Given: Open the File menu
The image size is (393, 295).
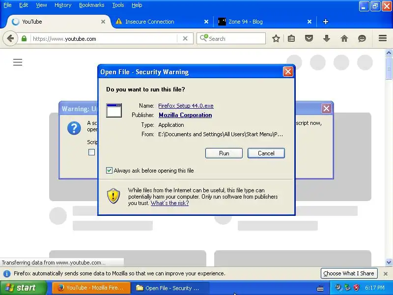Looking at the screenshot, I should coord(7,5).
